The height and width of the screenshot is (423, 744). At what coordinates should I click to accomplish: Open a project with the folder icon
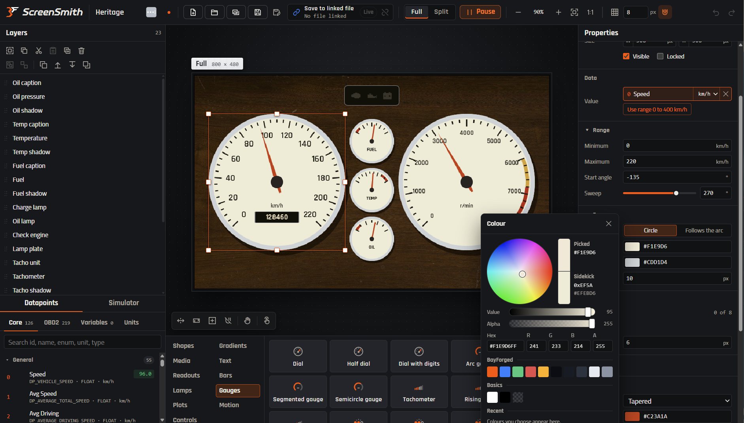point(214,12)
